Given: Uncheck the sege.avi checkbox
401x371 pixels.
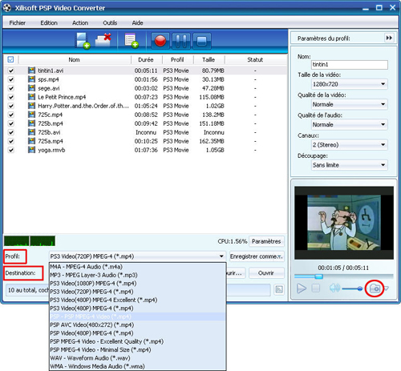Looking at the screenshot, I should click(10, 88).
